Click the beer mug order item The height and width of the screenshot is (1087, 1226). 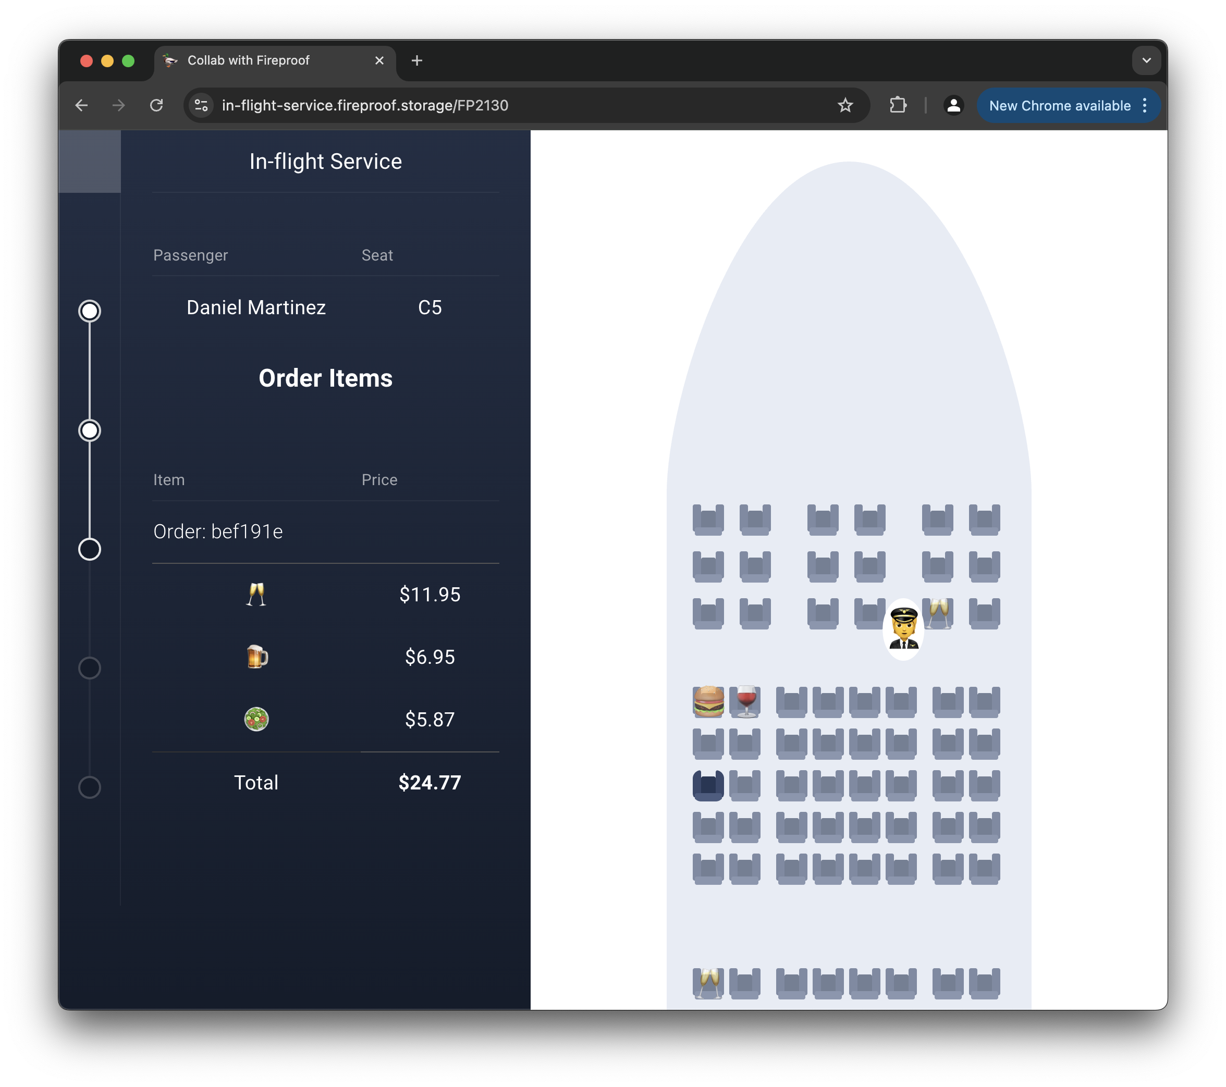[x=256, y=657]
